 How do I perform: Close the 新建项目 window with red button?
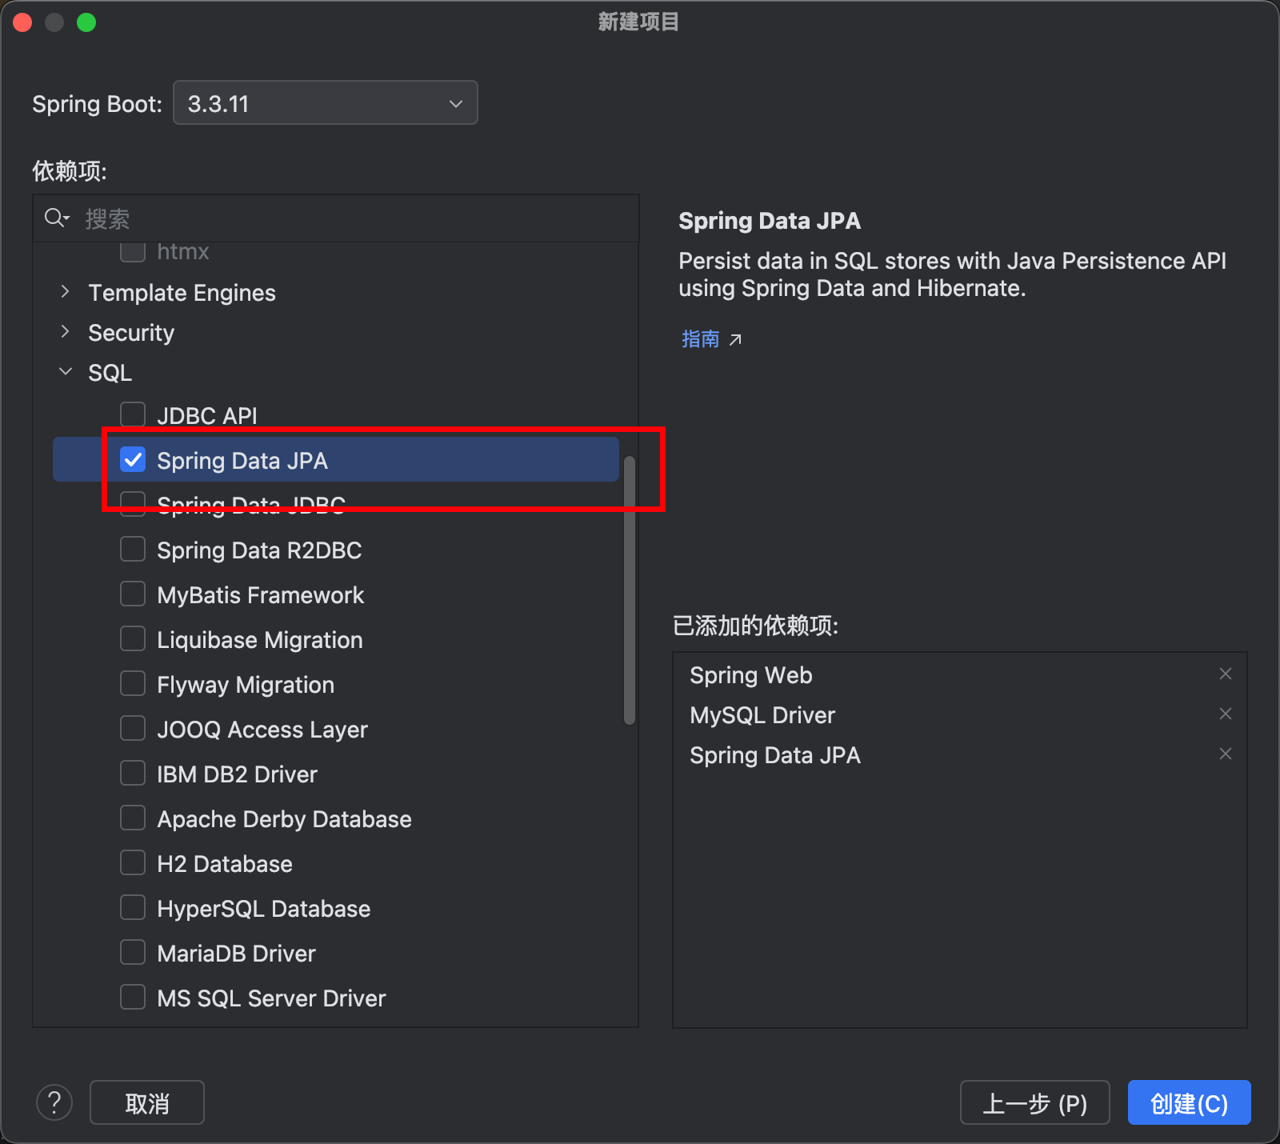[x=22, y=22]
